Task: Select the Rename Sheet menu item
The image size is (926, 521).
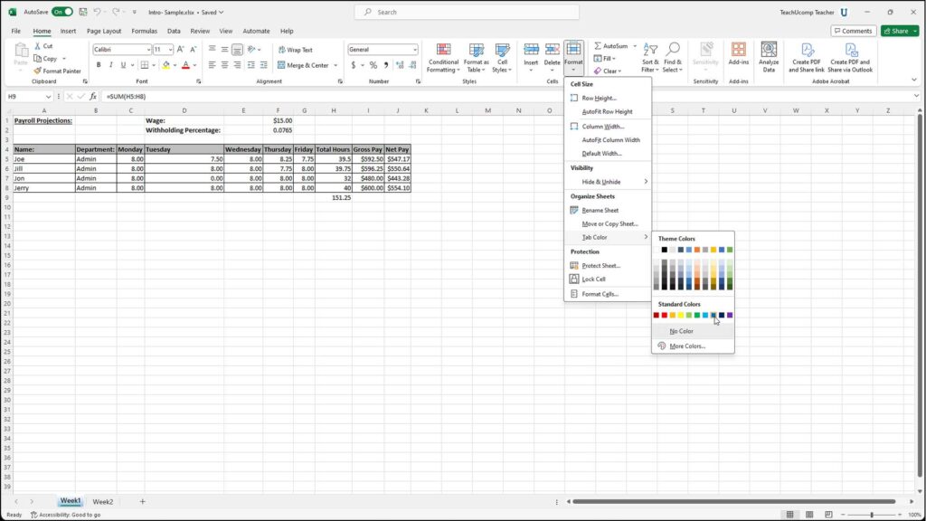Action: click(x=600, y=209)
